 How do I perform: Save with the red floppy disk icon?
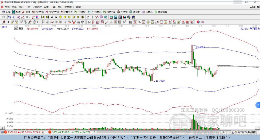click(x=124, y=17)
